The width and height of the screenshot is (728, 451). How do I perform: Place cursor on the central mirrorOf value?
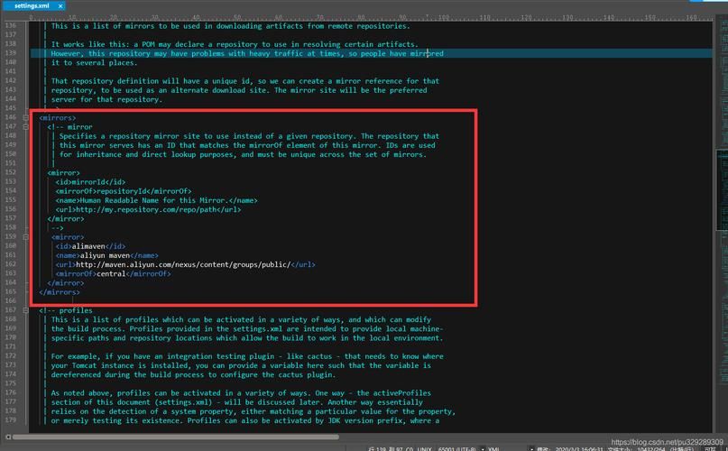pos(110,273)
